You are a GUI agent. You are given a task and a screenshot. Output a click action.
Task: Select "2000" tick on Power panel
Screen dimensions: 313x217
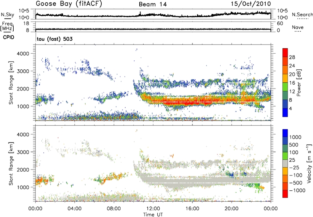tap(23, 89)
